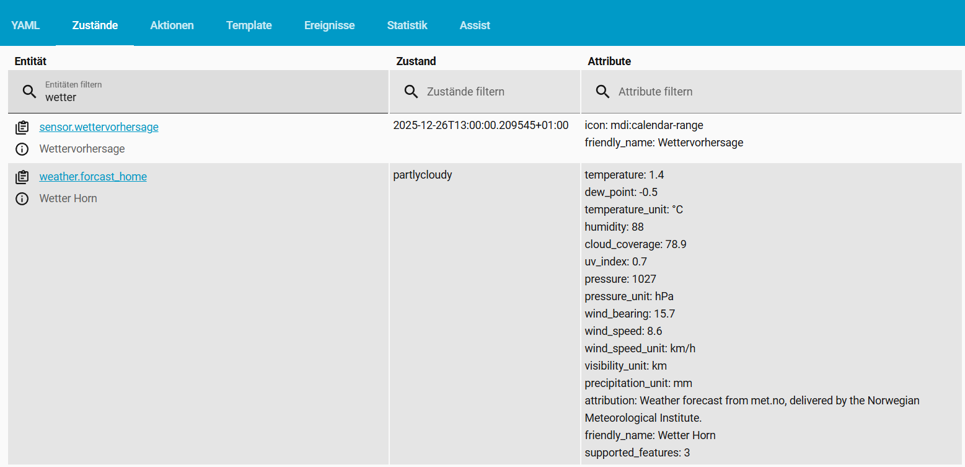Click the magnifier icon beside Zustände filtern
Image resolution: width=965 pixels, height=467 pixels.
coord(411,92)
